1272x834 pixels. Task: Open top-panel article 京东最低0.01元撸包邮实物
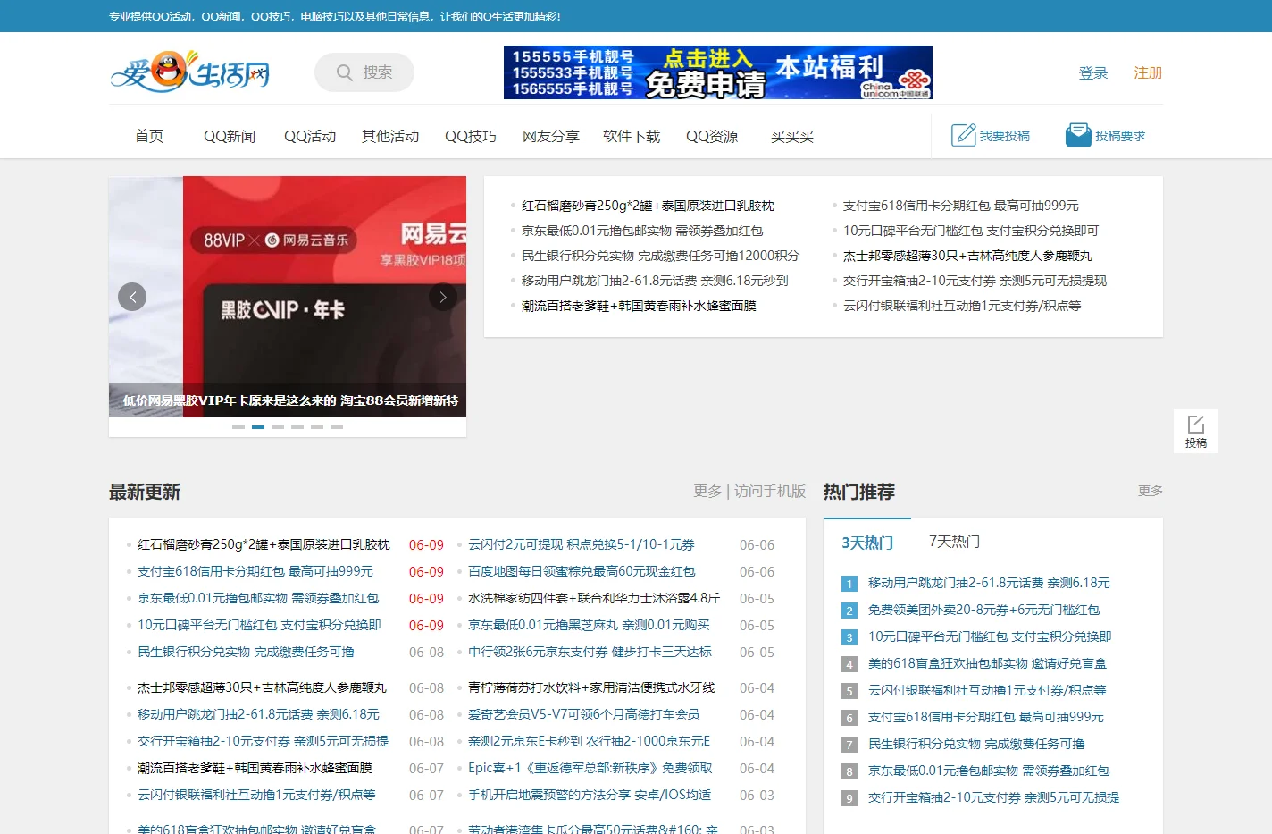click(642, 231)
